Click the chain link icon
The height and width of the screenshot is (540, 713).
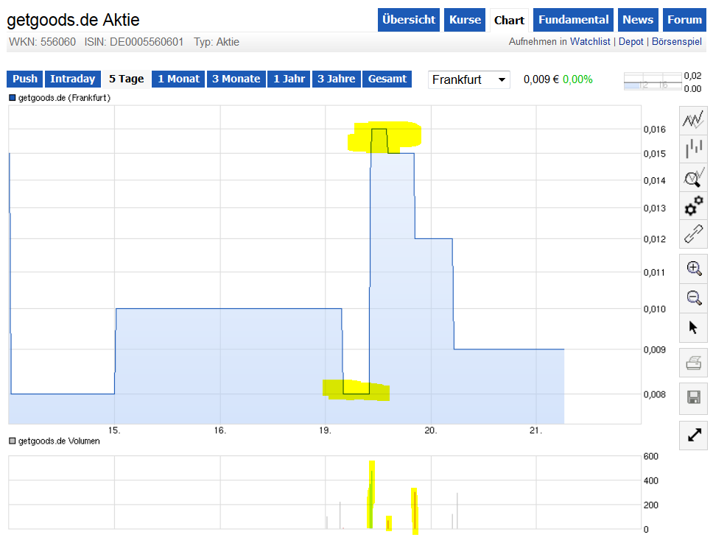point(693,235)
